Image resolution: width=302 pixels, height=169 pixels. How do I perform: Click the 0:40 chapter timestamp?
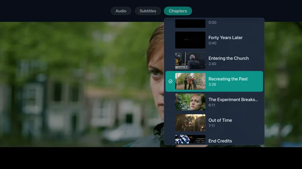pyautogui.click(x=212, y=43)
